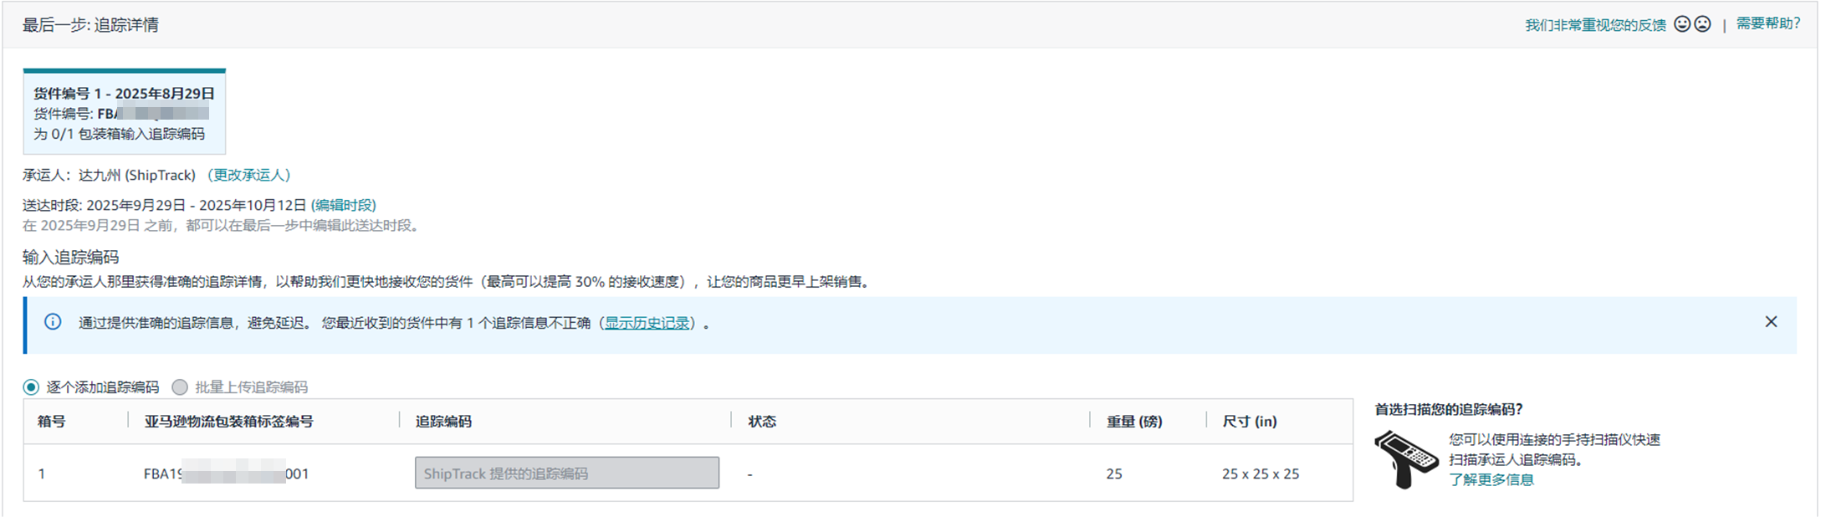Click the 追踪编码 column header

tap(443, 422)
